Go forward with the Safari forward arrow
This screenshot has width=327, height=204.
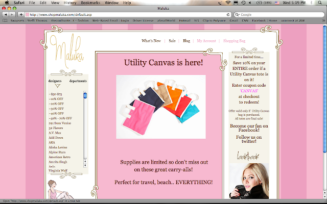pos(12,15)
